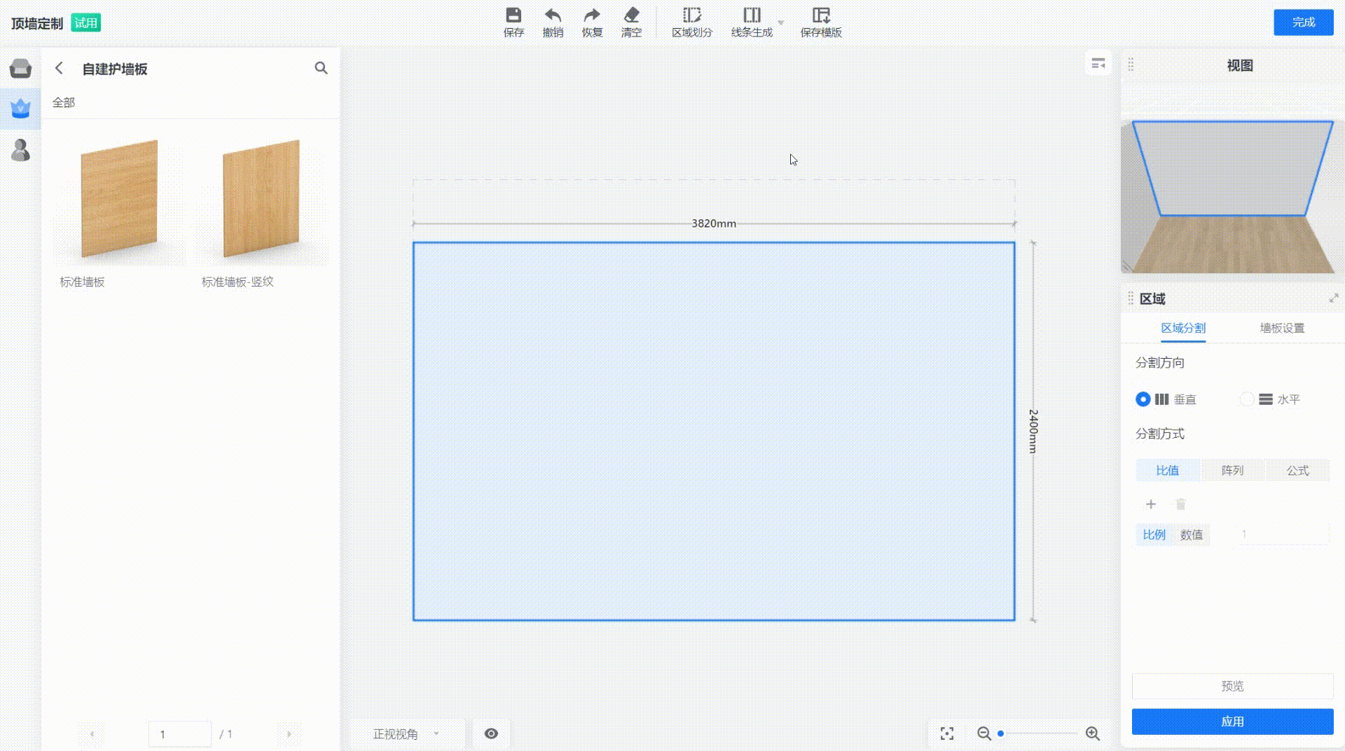Image resolution: width=1345 pixels, height=751 pixels.
Task: Click the 完成 finish button
Action: click(1303, 22)
